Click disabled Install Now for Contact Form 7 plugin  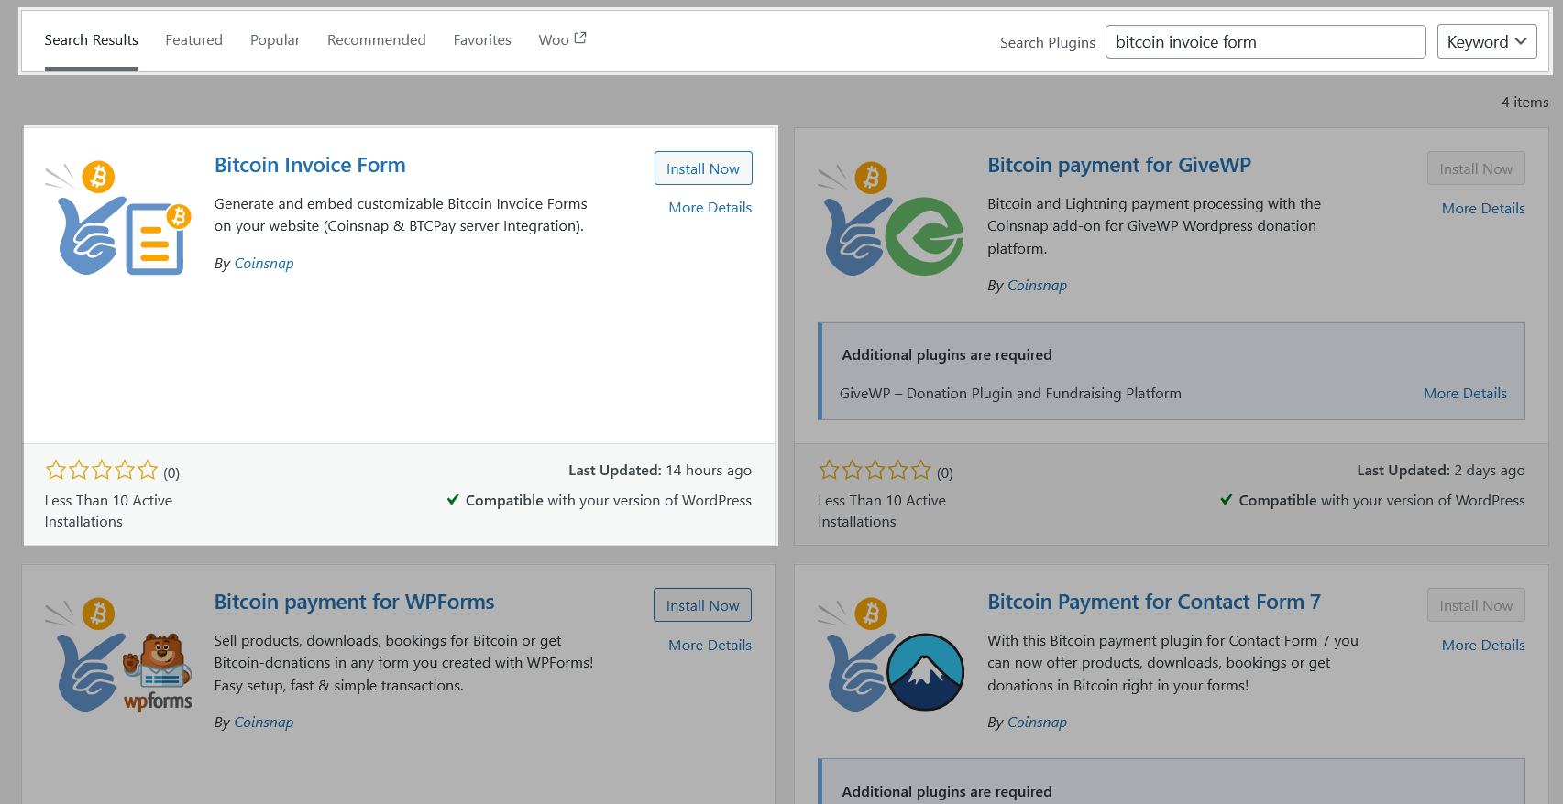[1476, 605]
